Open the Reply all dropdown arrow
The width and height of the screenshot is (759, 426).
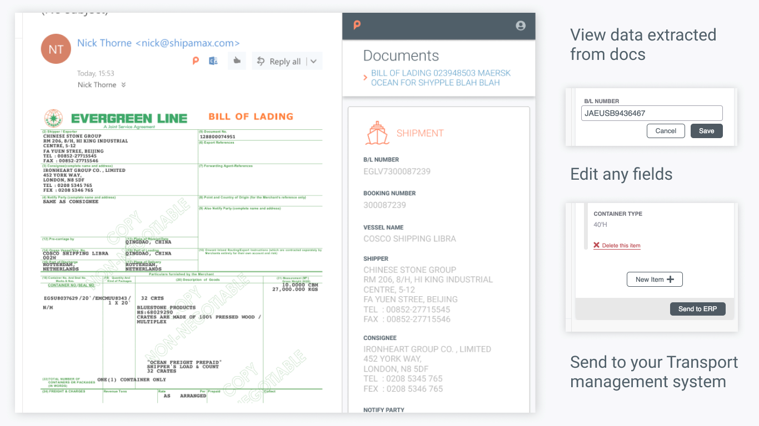[x=313, y=62]
